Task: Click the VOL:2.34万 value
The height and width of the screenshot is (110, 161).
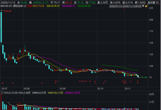Action: coord(24,93)
